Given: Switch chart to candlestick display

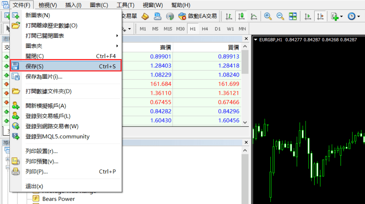Looking at the screenshot, I should [x=241, y=16].
